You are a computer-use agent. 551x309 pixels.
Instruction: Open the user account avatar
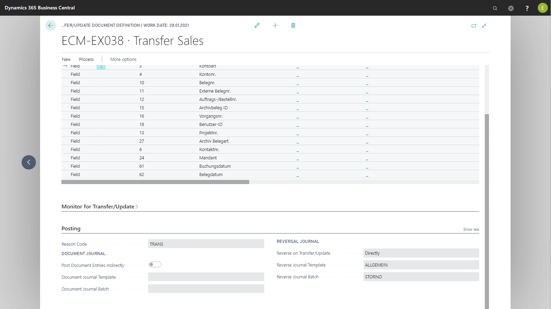[542, 8]
